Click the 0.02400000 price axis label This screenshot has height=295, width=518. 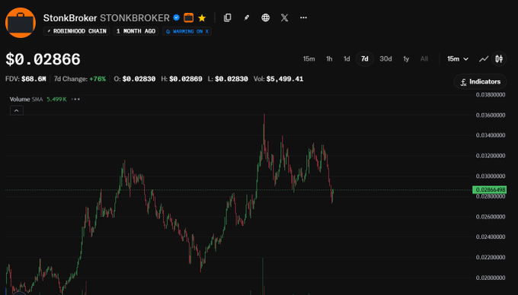click(x=491, y=237)
